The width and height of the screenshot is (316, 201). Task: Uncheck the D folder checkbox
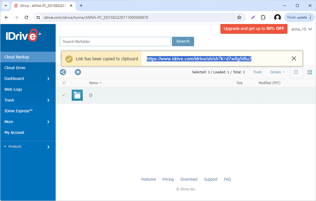pos(64,95)
